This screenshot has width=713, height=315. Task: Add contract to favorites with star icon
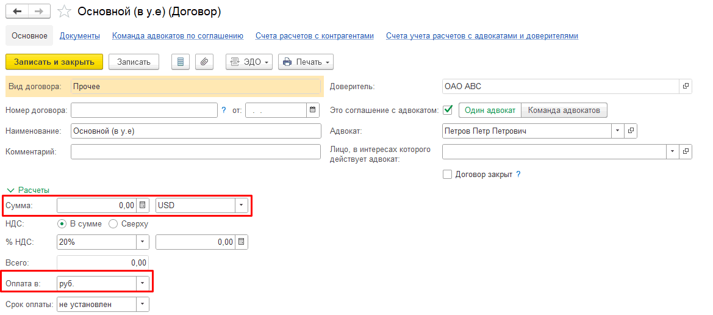click(63, 12)
